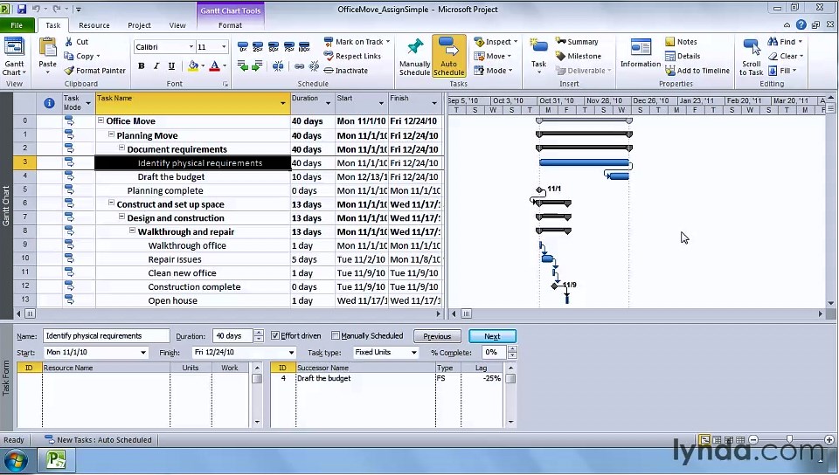This screenshot has width=839, height=475.
Task: Open the Move task menu
Action: 493,56
